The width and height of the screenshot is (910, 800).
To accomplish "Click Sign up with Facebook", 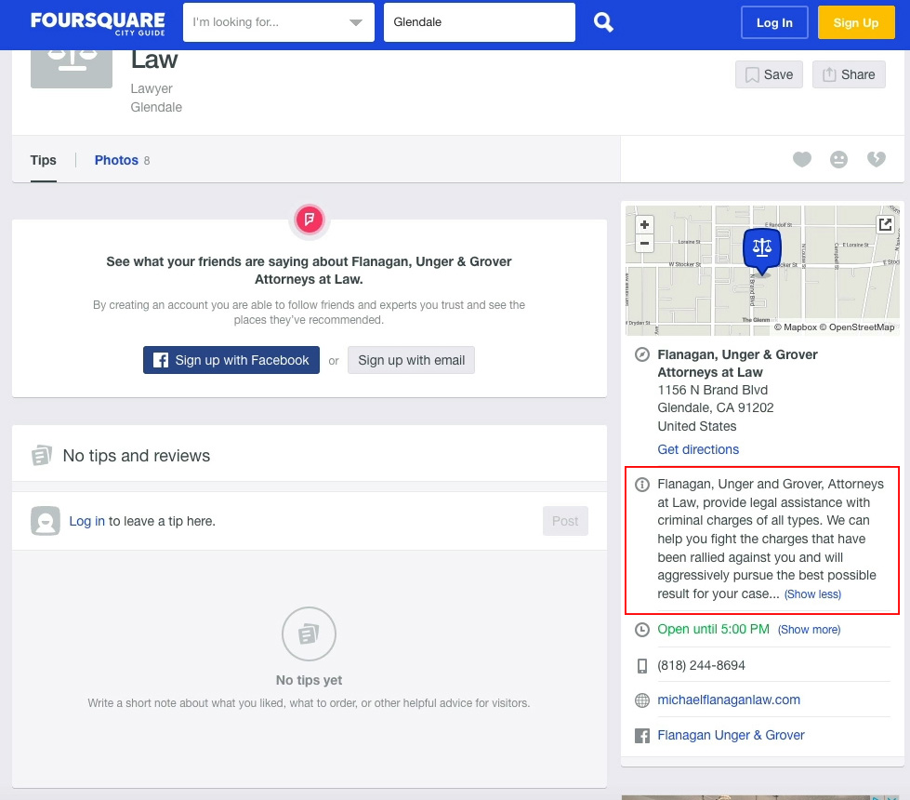I will point(231,360).
